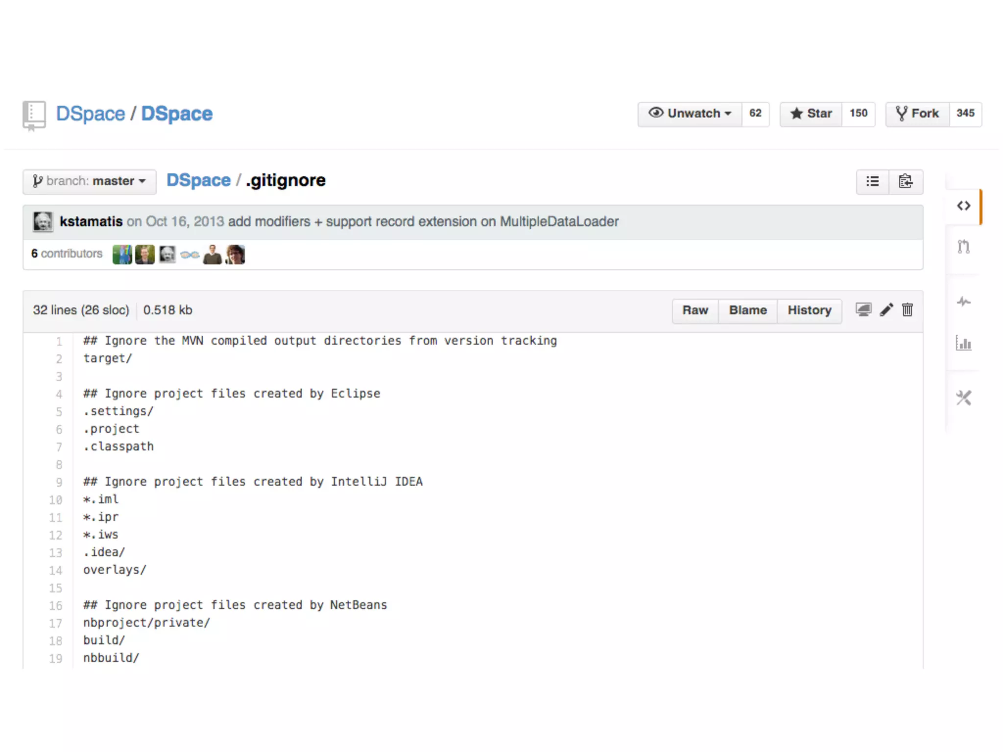Click the first contributor avatar
Screen dimensions: 1003x752
pyautogui.click(x=122, y=255)
